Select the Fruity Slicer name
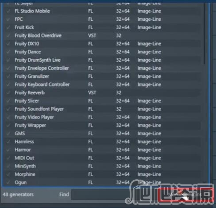This screenshot has width=216, height=208. (x=27, y=101)
